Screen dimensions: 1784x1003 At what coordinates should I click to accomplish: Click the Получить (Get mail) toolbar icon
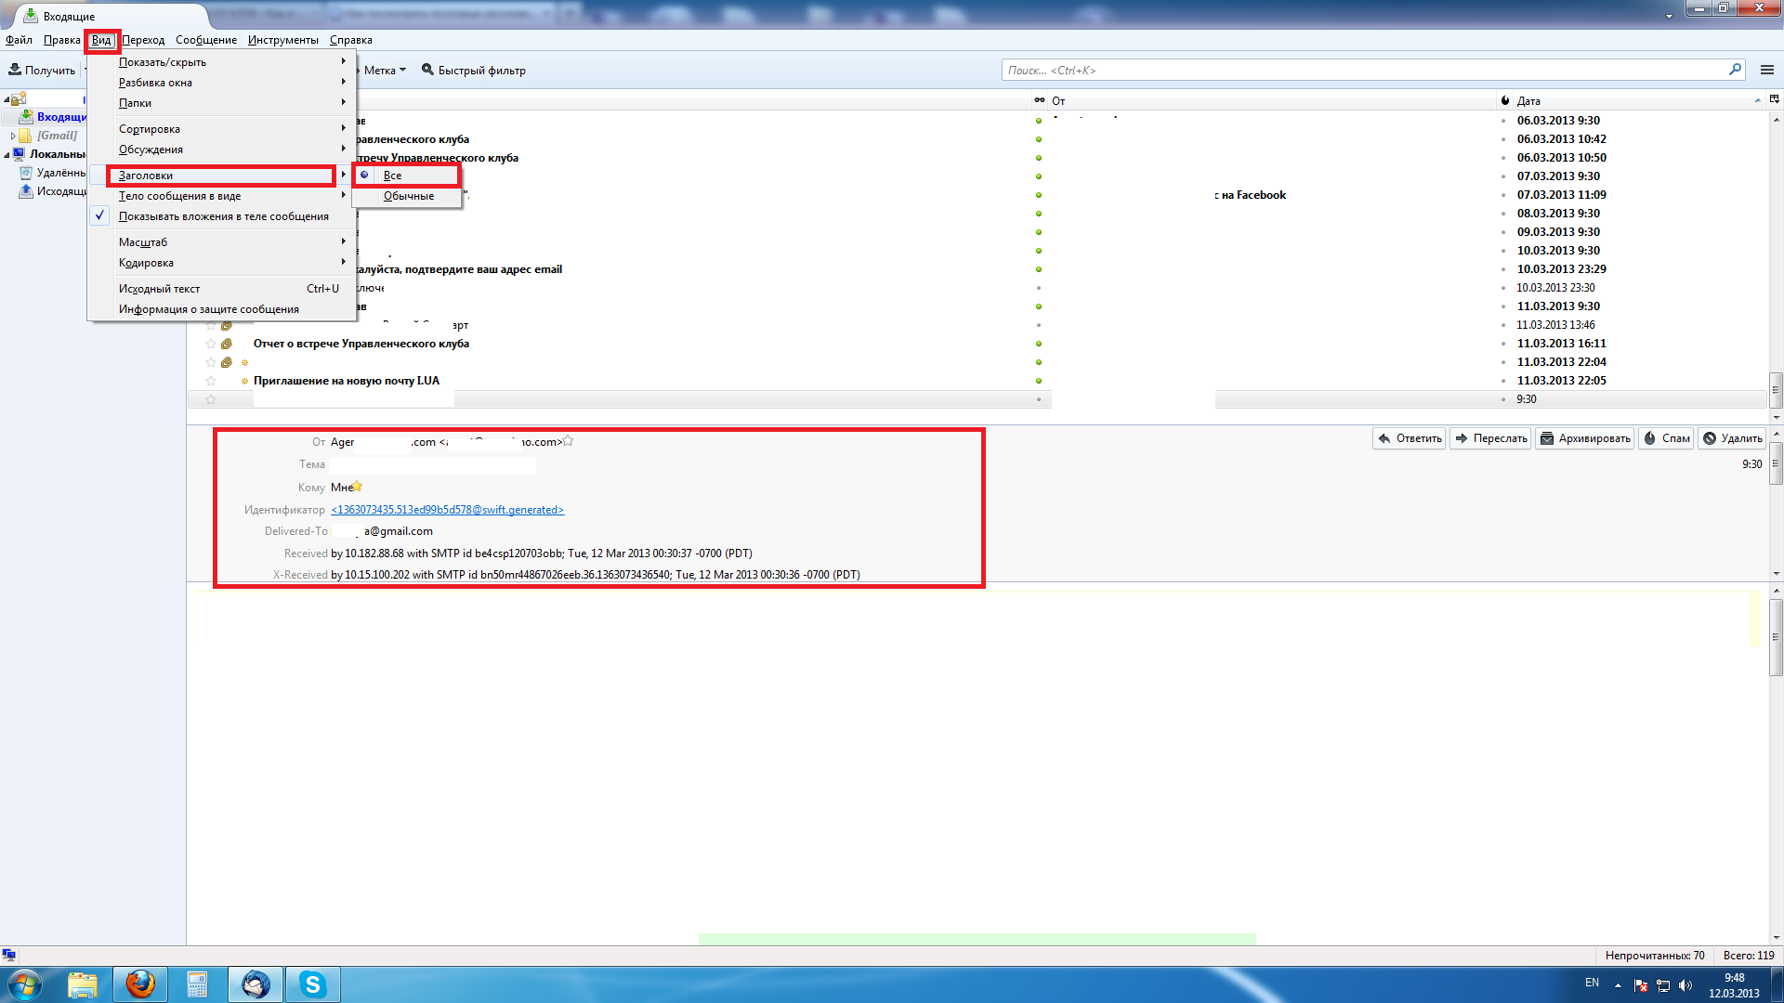coord(16,70)
